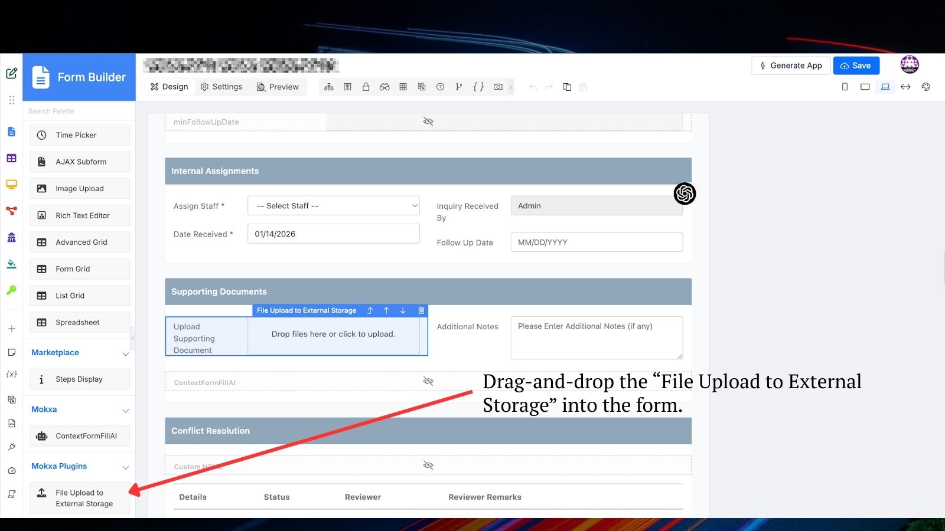Collapse the Marketplace palette section
945x531 pixels.
pyautogui.click(x=125, y=353)
